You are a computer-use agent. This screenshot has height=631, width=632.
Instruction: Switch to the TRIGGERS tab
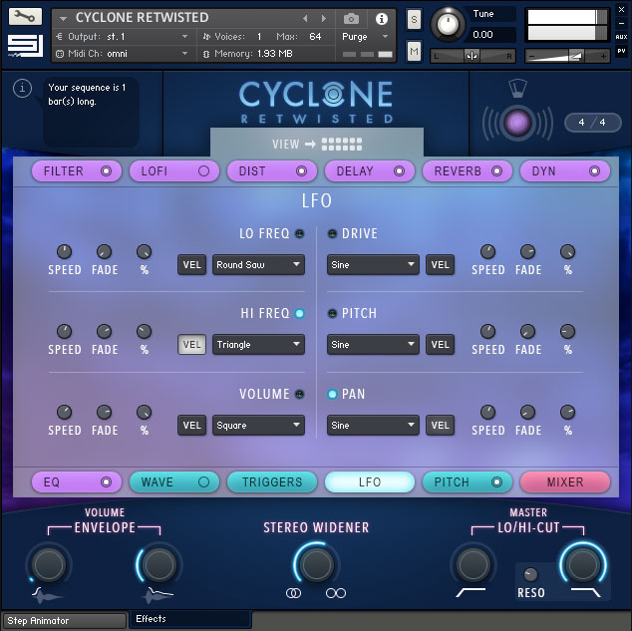coord(272,482)
